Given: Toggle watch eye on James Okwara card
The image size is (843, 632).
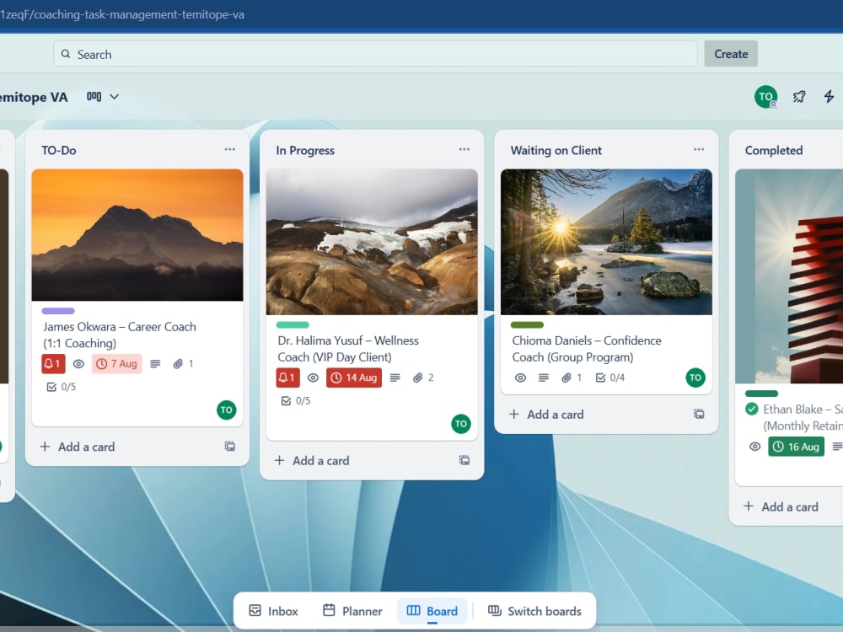Looking at the screenshot, I should 78,364.
